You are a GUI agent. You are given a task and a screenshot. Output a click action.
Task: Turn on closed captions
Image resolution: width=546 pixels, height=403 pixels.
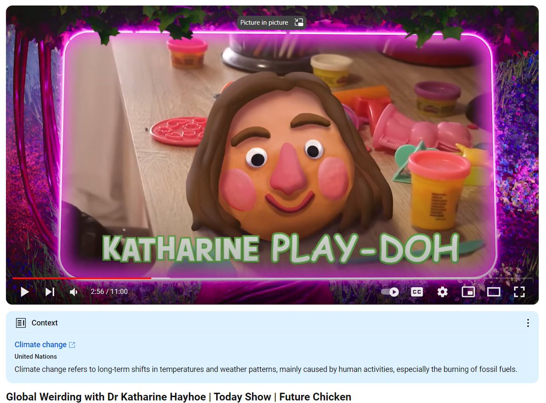[x=417, y=292]
